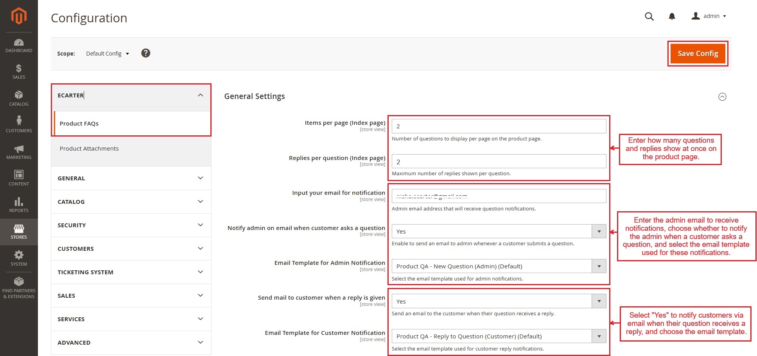The height and width of the screenshot is (356, 757).
Task: Open the Email Template for Admin Notification dropdown
Action: tap(499, 266)
